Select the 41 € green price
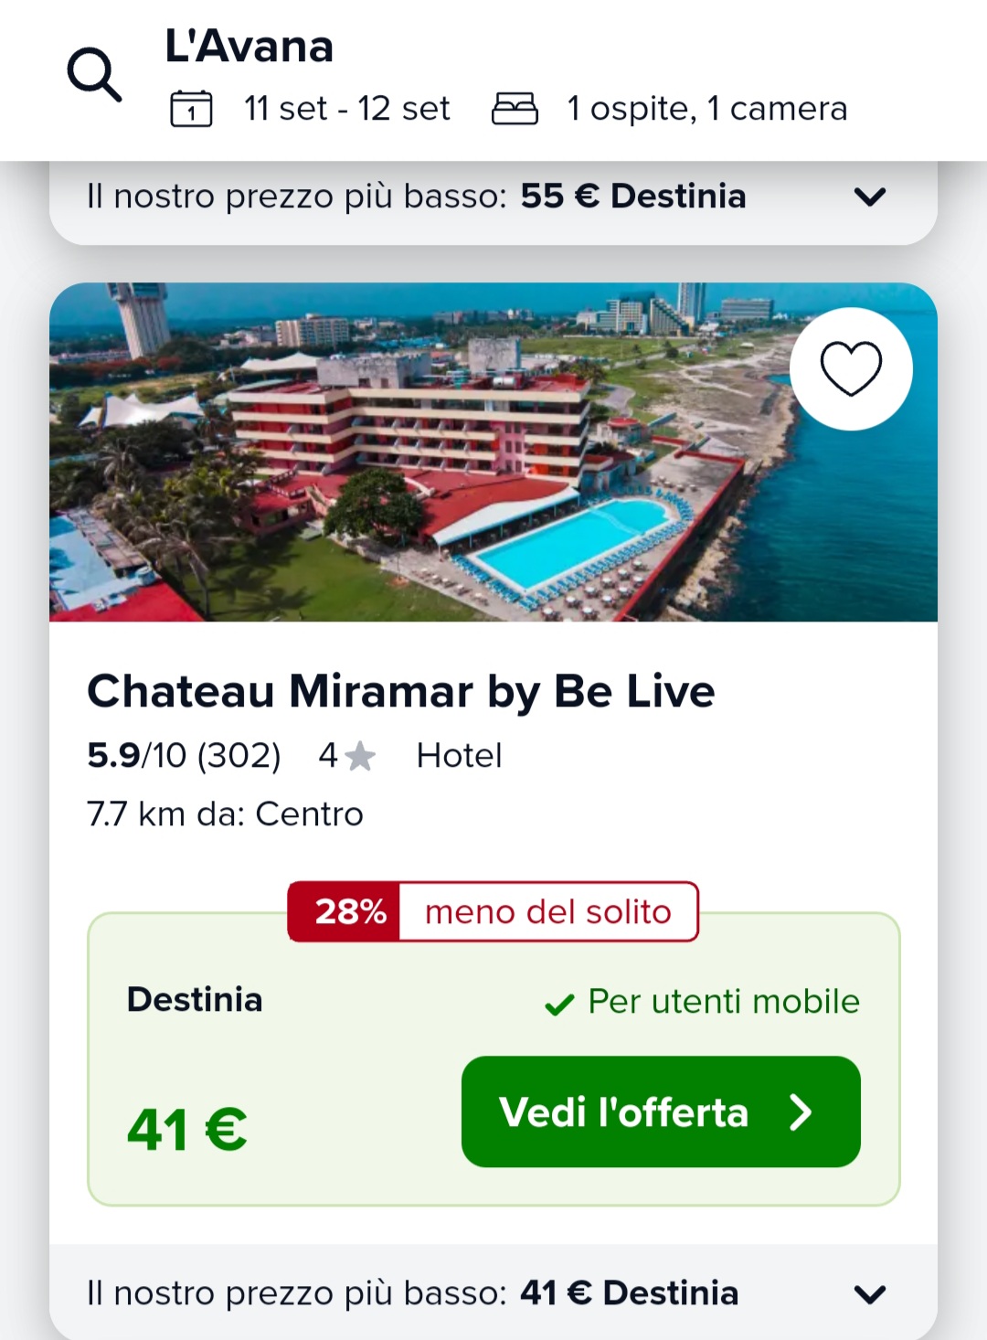This screenshot has width=987, height=1340. pyautogui.click(x=187, y=1130)
